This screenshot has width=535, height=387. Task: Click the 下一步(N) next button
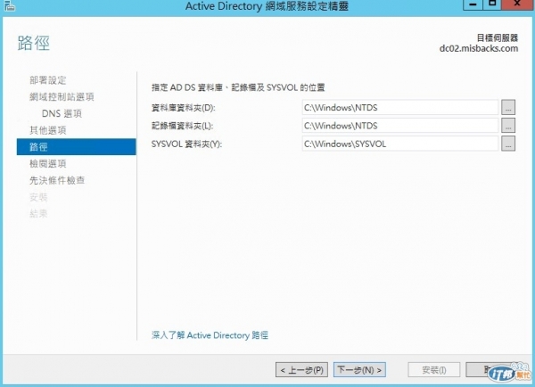click(359, 370)
